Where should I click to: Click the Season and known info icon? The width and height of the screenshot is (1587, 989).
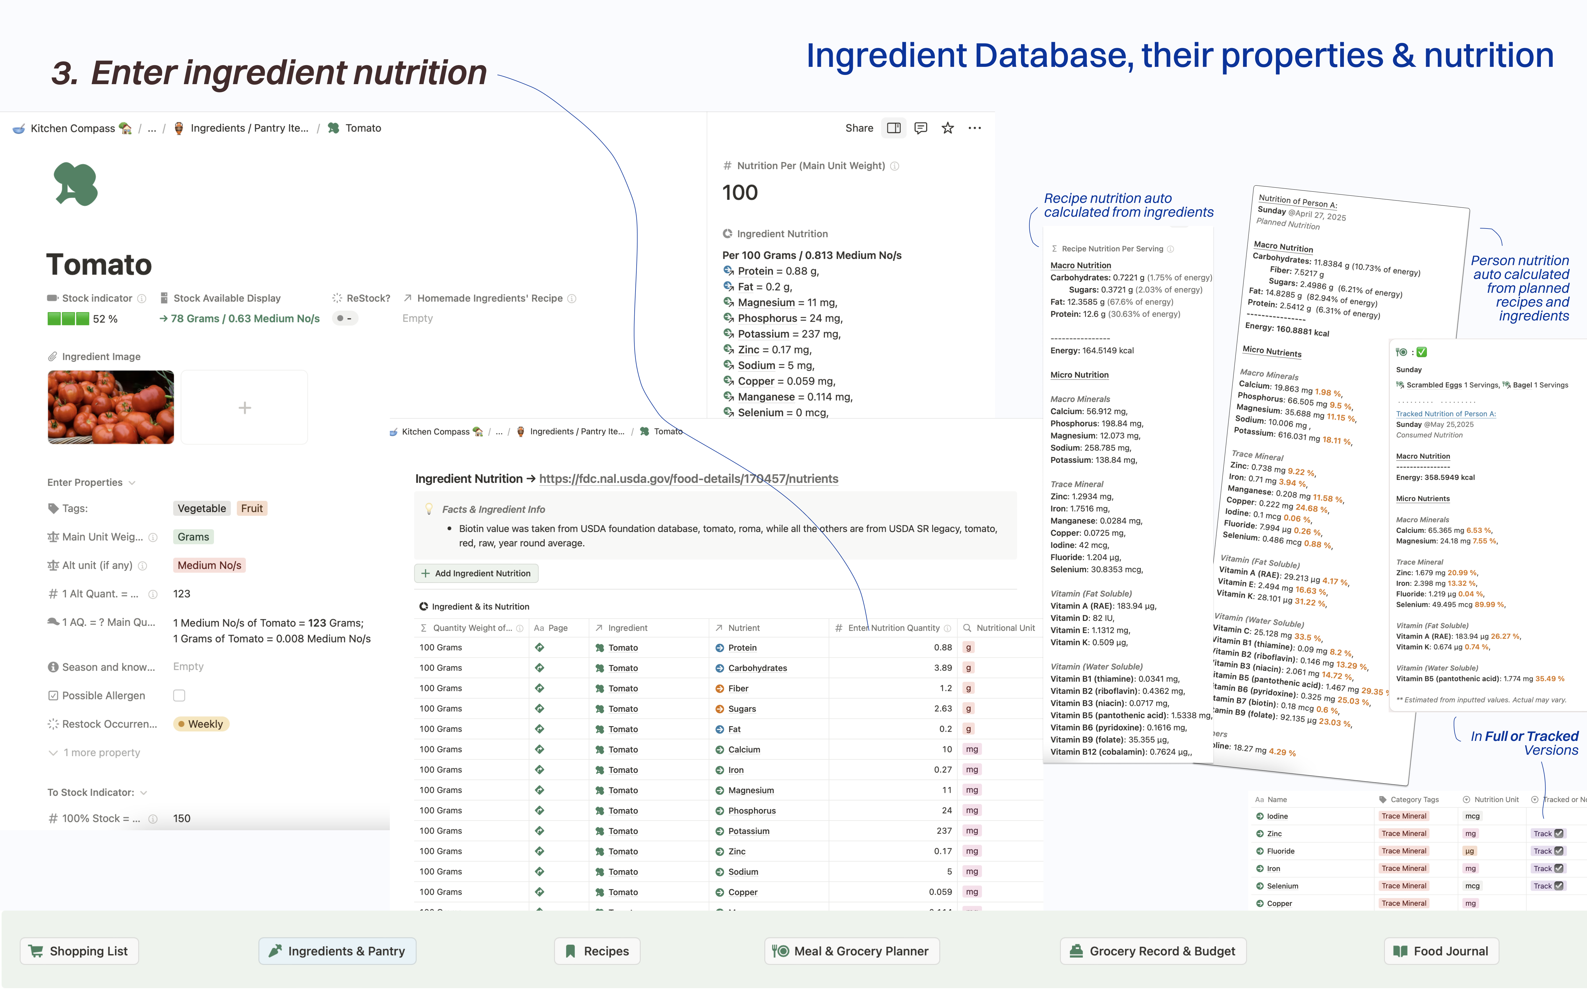tap(53, 667)
